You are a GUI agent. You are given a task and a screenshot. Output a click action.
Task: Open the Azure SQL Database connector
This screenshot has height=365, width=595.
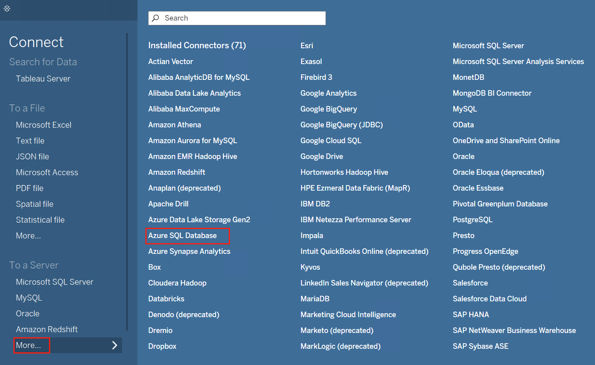click(x=182, y=235)
